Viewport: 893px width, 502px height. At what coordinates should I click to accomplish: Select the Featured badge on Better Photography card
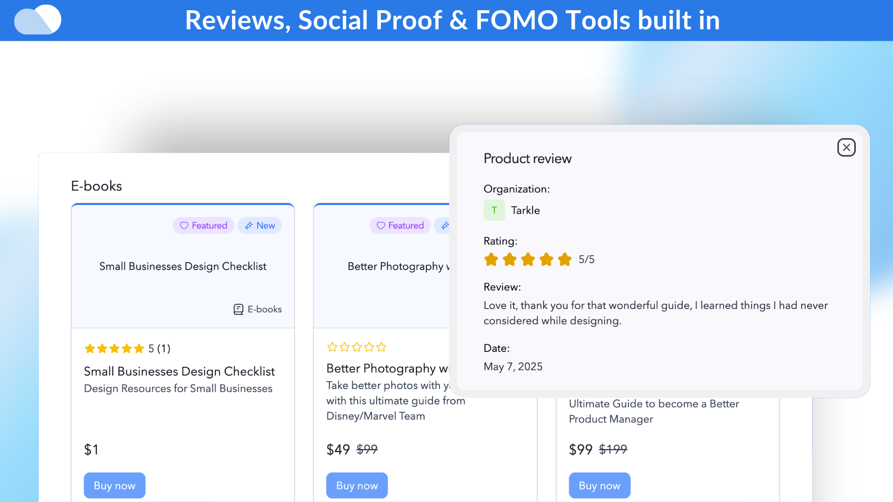click(400, 225)
